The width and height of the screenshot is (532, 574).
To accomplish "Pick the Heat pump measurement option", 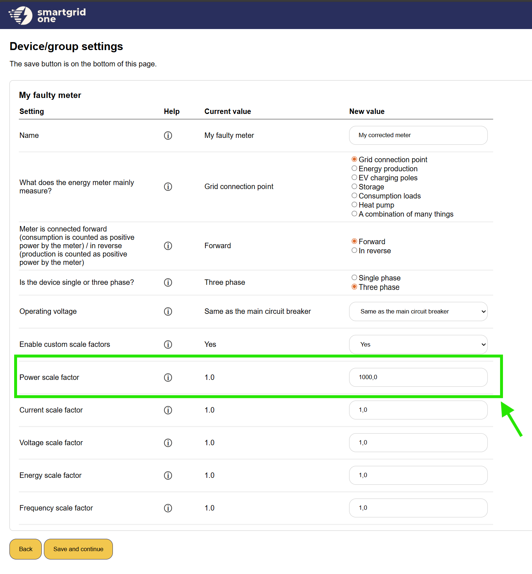I will coord(354,205).
